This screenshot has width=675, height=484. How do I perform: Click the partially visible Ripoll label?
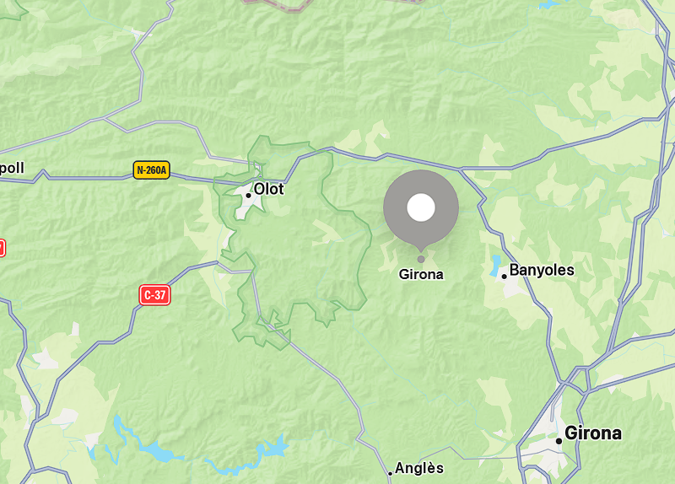click(12, 168)
